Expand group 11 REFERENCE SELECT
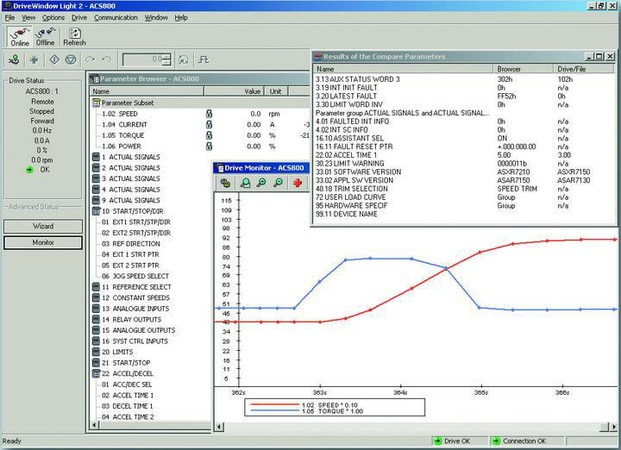 (96, 287)
